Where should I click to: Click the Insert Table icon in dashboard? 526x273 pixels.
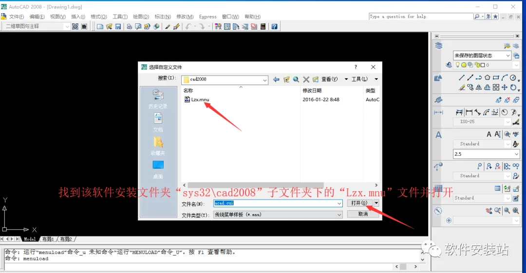pyautogui.click(x=497, y=188)
